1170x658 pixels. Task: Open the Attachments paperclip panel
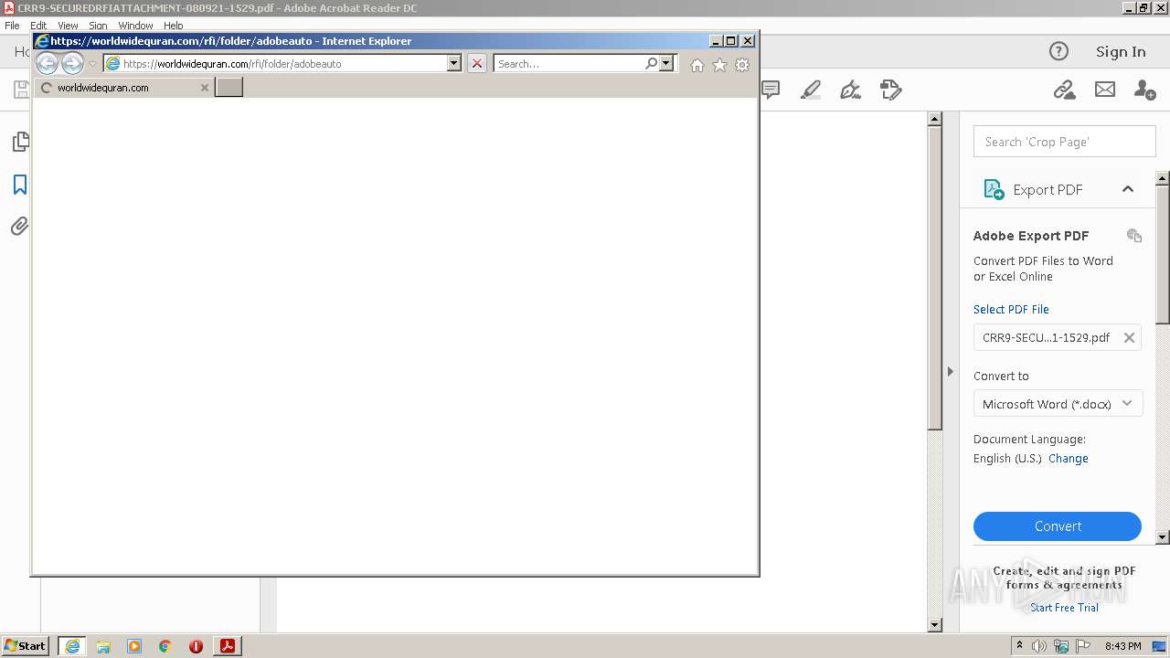coord(19,226)
